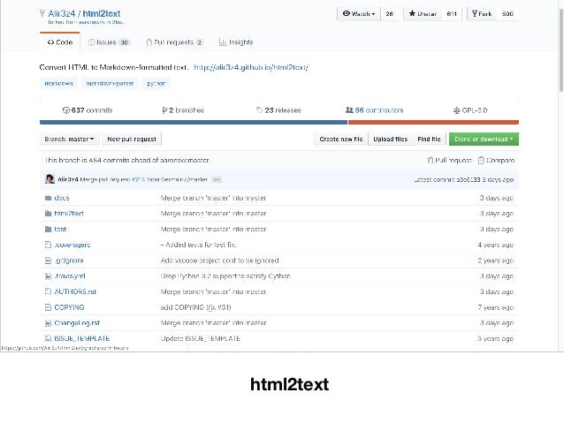This screenshot has height=423, width=564.
Task: Click the test folder icon
Action: [49, 230]
